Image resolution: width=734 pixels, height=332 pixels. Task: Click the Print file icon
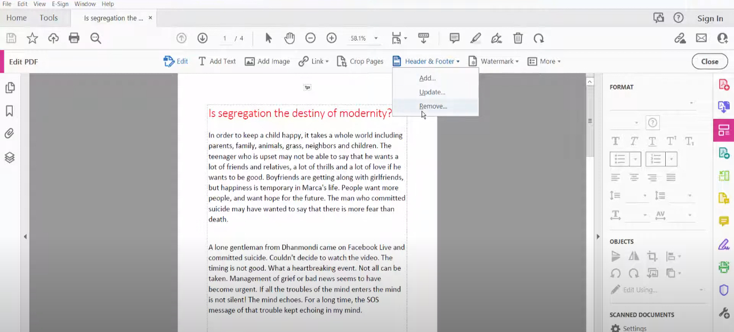click(x=74, y=38)
